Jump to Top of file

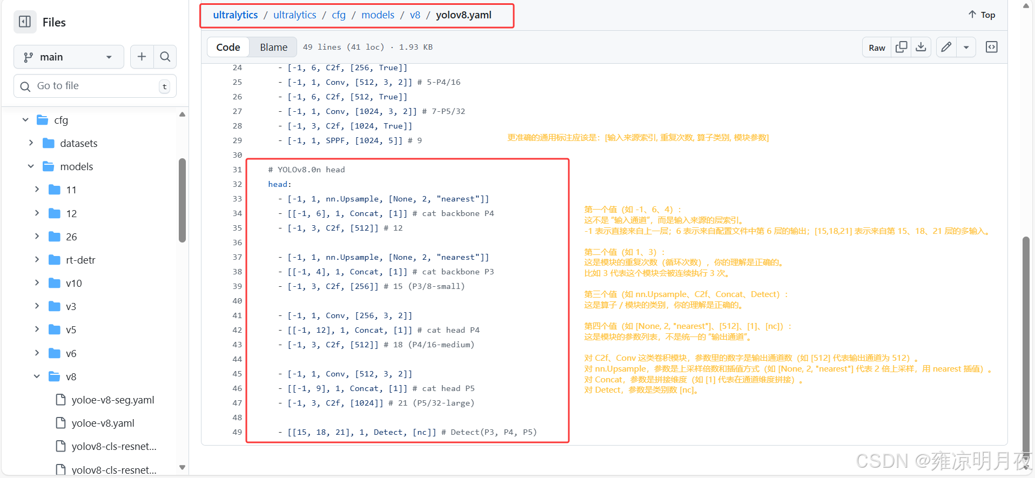pyautogui.click(x=982, y=15)
